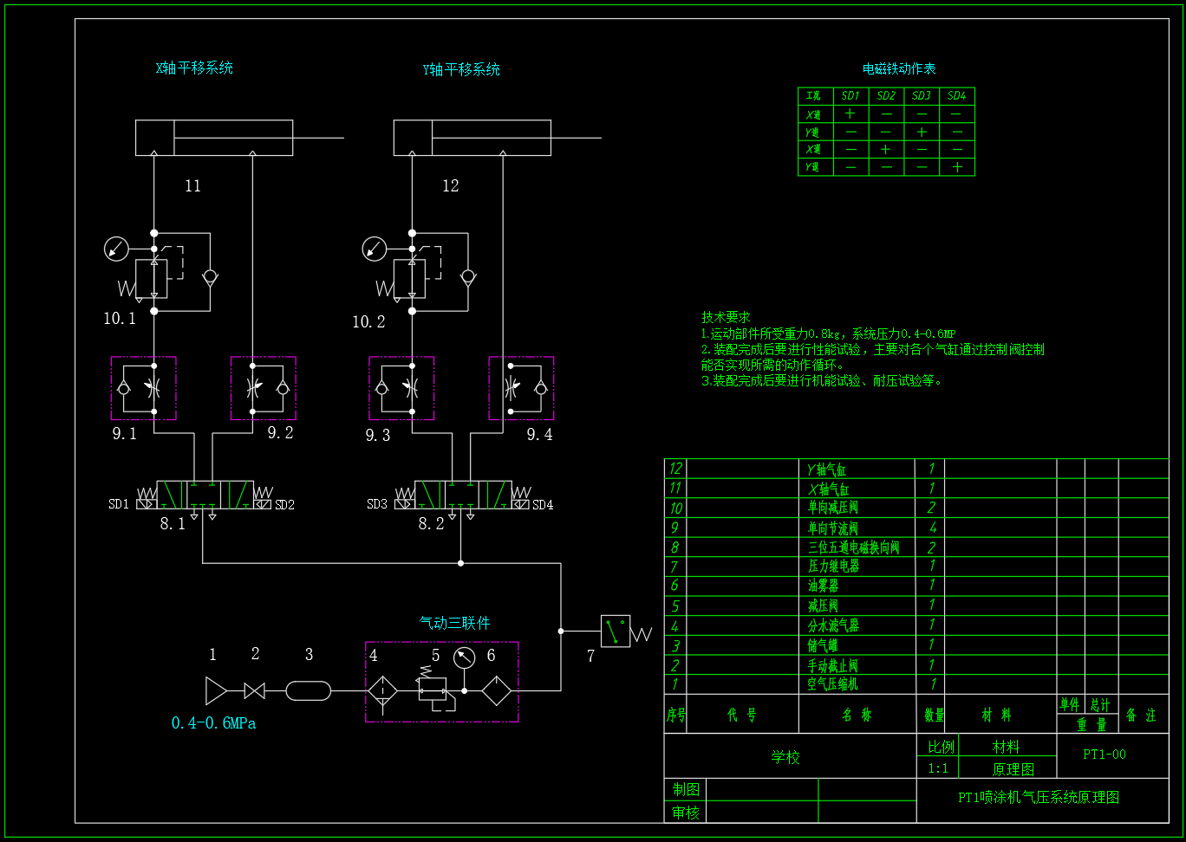
Task: Click the Y轴平移系统 title text
Action: pyautogui.click(x=461, y=69)
